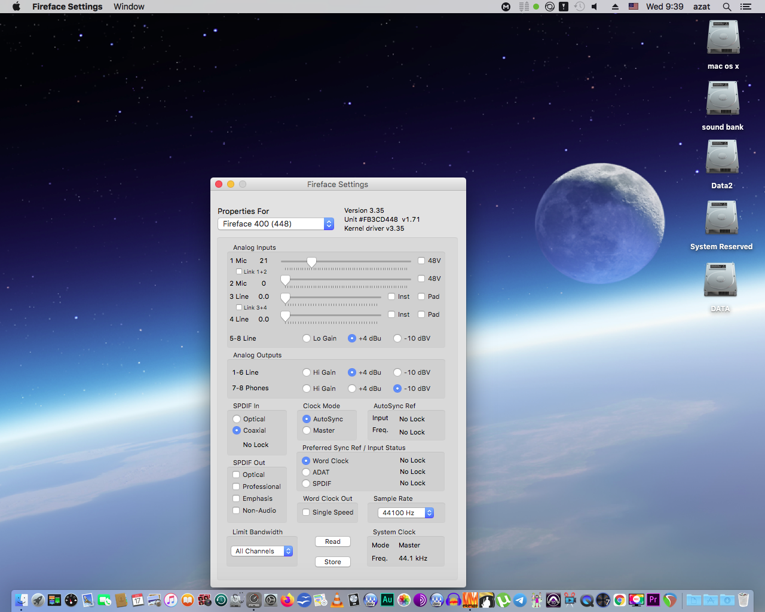Open the Fireface Settings app menu
Viewport: 765px width, 612px height.
[67, 7]
